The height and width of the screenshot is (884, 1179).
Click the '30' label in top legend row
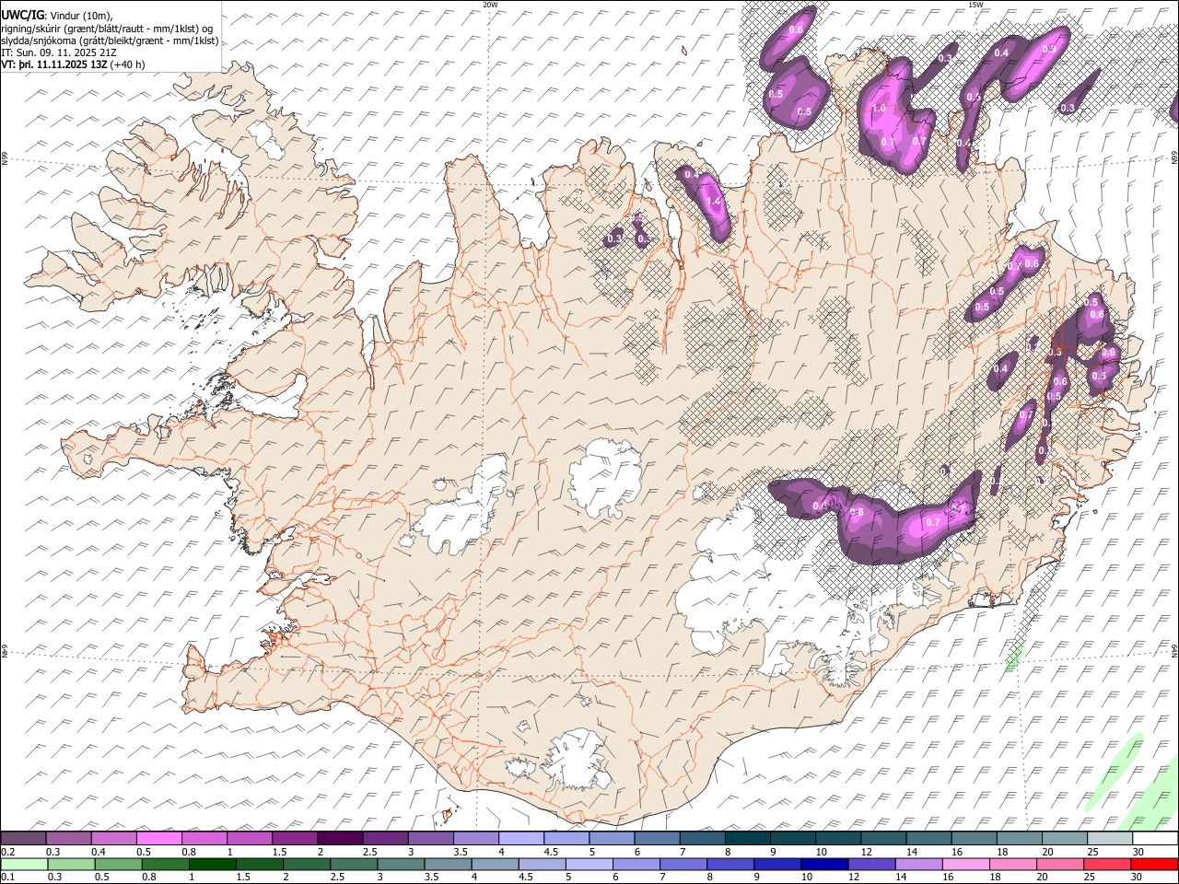click(x=1138, y=852)
